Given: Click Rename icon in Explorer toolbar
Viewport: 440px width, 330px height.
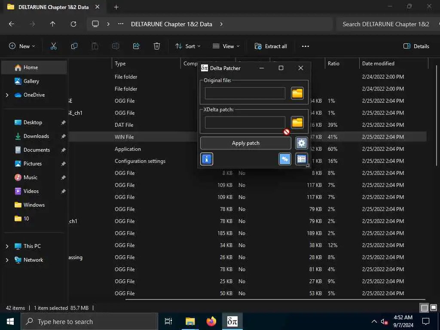Looking at the screenshot, I should [x=115, y=46].
